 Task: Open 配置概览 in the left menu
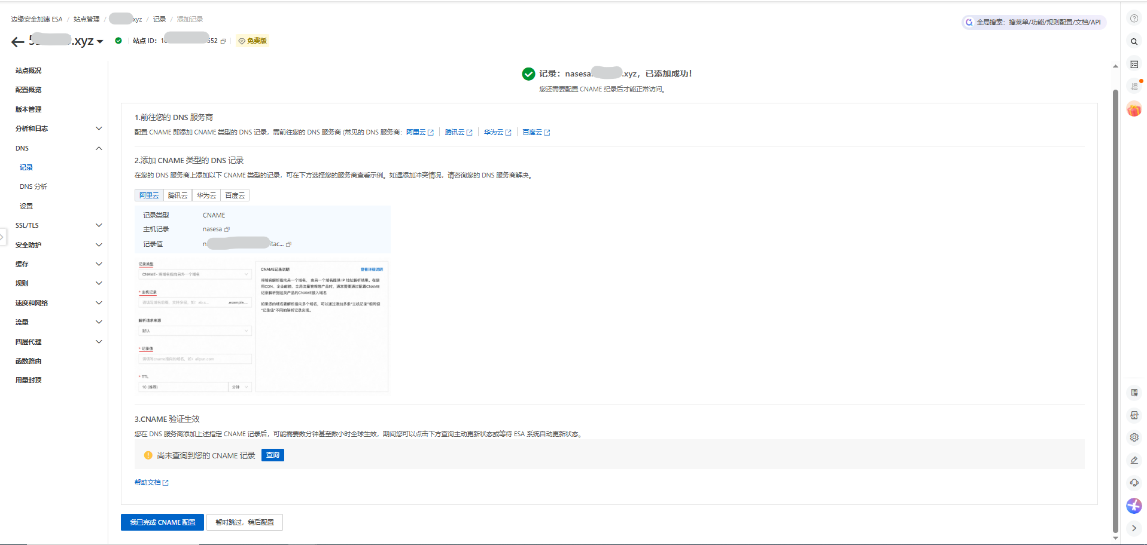(x=29, y=90)
